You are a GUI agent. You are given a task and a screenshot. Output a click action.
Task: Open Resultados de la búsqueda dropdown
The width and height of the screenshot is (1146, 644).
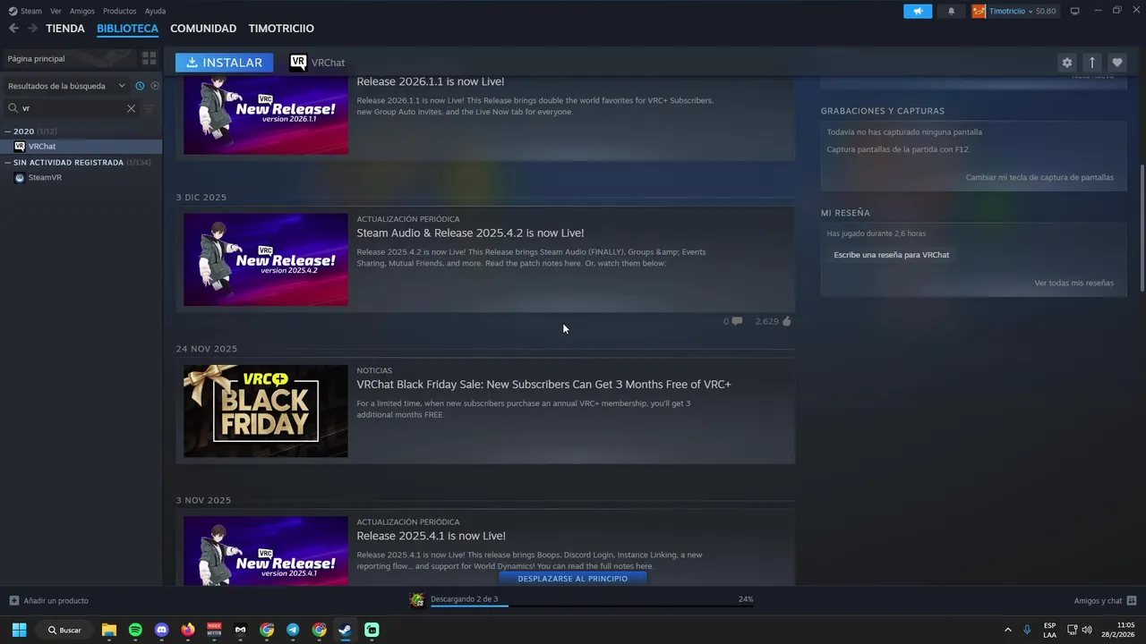point(66,86)
